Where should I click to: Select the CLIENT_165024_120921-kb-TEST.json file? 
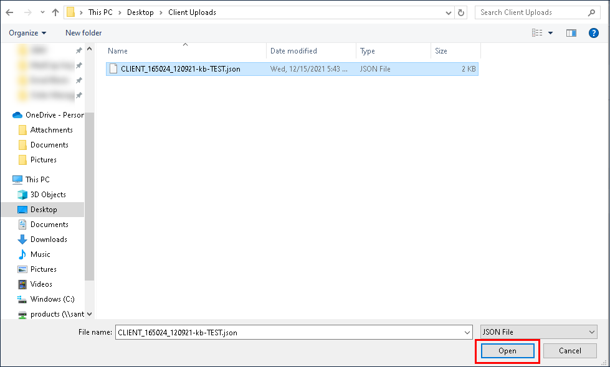(180, 69)
